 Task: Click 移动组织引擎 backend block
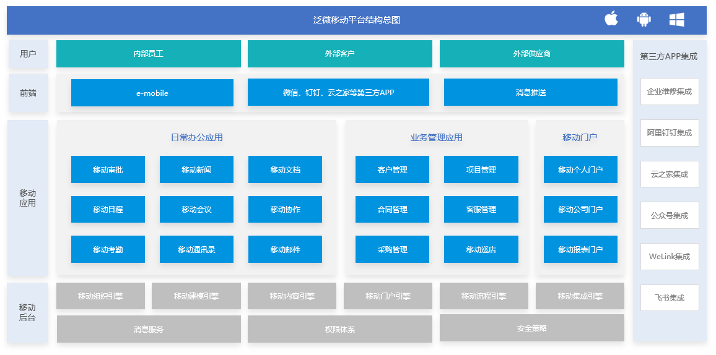point(100,296)
